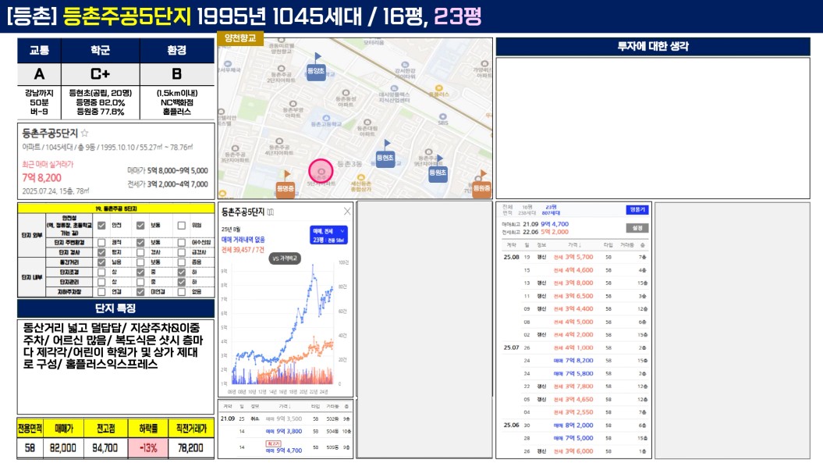Click the 양천향교 gold label above map
The image size is (823, 463).
click(x=240, y=38)
